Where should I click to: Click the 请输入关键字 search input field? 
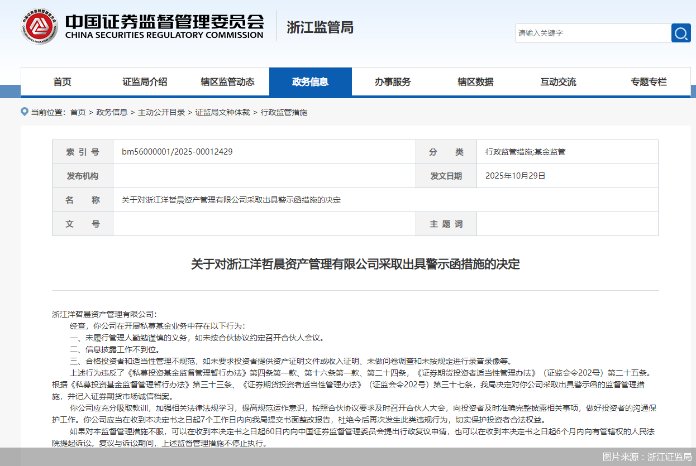coord(592,33)
